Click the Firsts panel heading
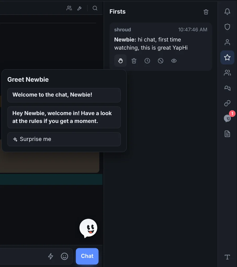Image resolution: width=237 pixels, height=267 pixels. (x=117, y=11)
